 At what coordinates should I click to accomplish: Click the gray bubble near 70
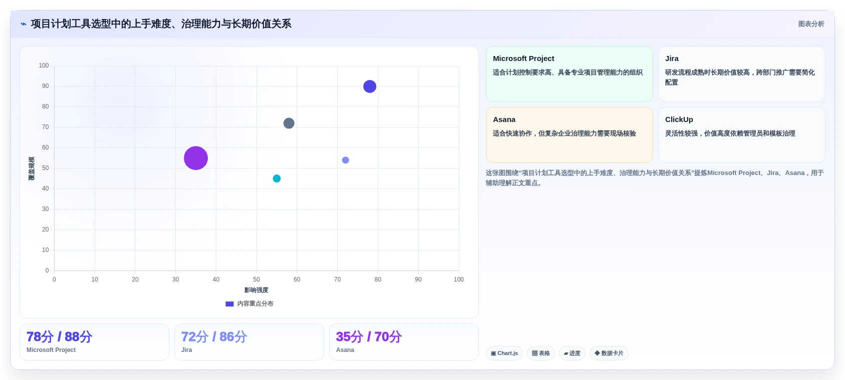(x=289, y=123)
